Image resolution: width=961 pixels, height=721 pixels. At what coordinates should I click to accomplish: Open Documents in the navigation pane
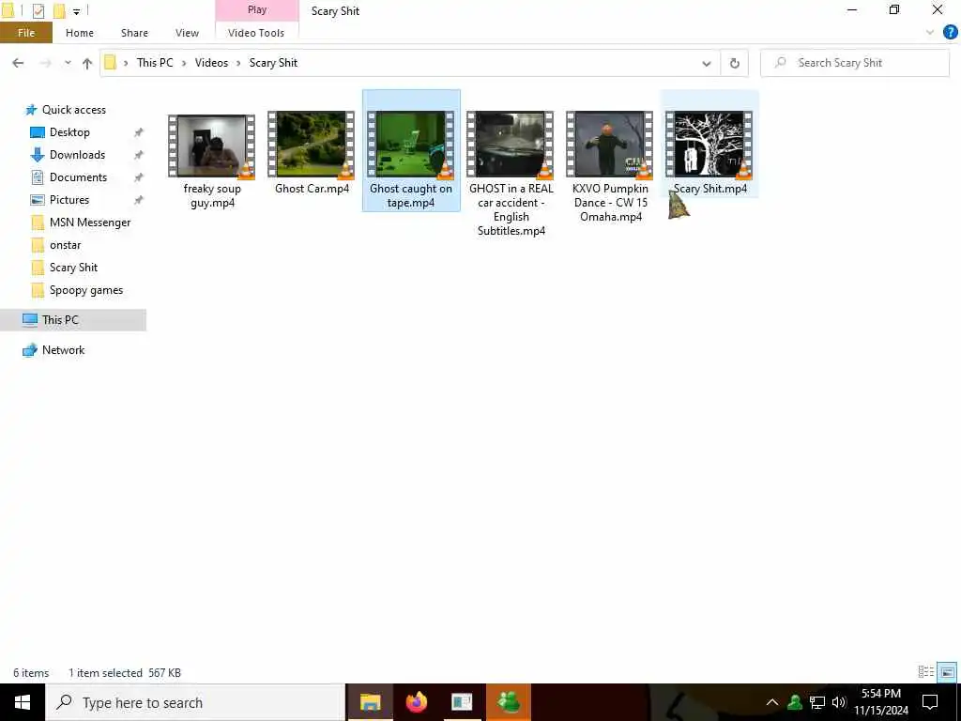(x=78, y=177)
